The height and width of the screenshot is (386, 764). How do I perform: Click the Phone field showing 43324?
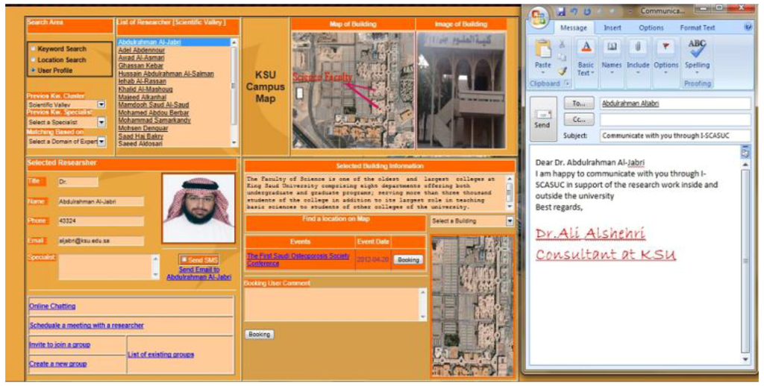pyautogui.click(x=101, y=221)
